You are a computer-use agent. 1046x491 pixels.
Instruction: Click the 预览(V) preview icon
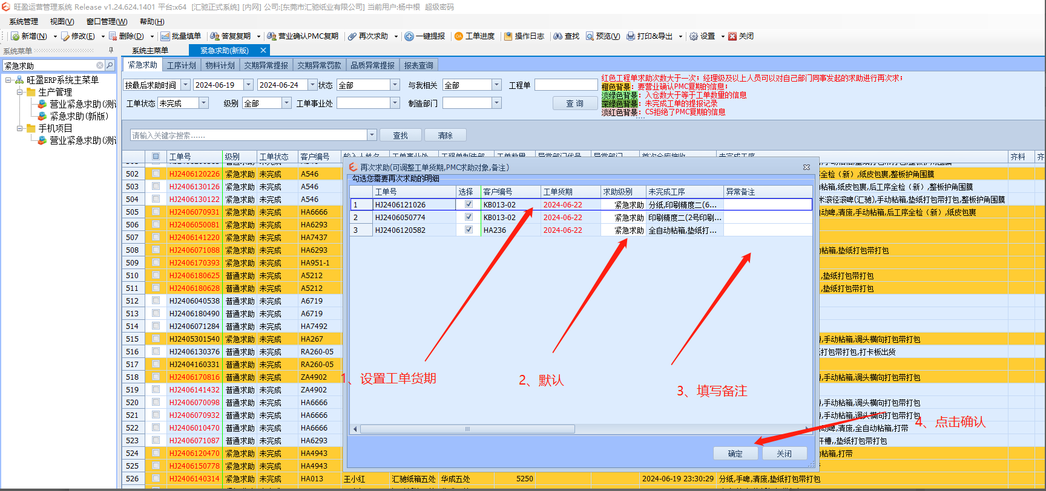[590, 36]
